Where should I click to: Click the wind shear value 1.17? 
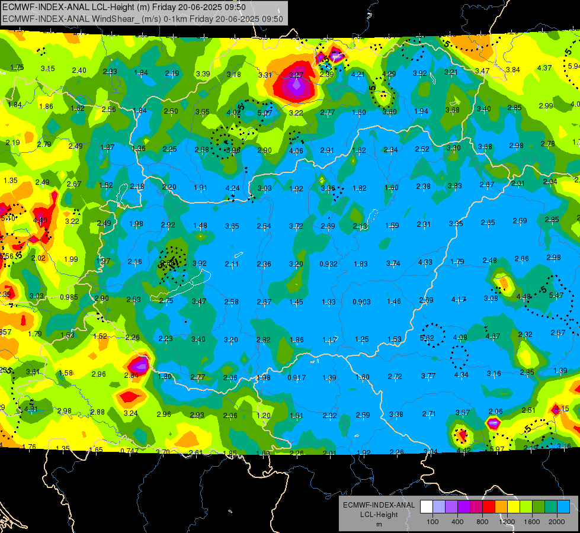[329, 339]
